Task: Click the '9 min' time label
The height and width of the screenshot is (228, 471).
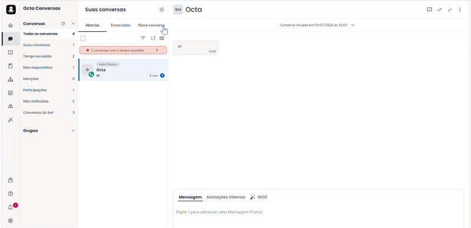Action: click(x=154, y=76)
